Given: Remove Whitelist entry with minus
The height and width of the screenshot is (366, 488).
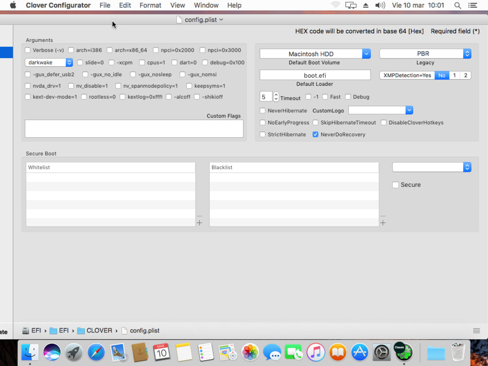Looking at the screenshot, I should (x=200, y=216).
